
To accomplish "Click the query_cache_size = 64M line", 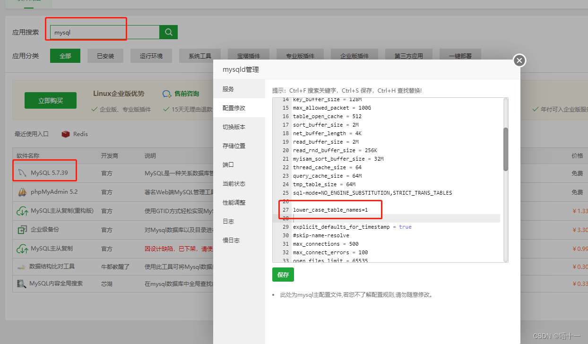I will coord(327,176).
